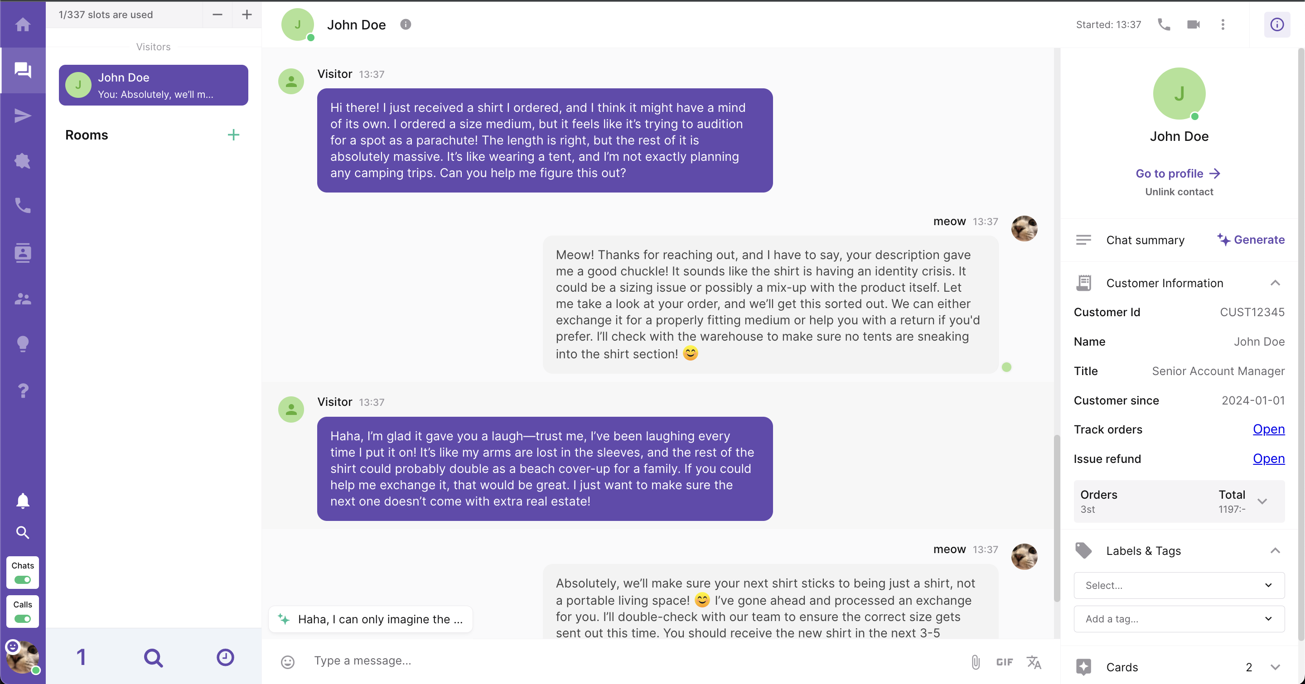
Task: Open the Contacts section in the sidebar
Action: click(23, 253)
